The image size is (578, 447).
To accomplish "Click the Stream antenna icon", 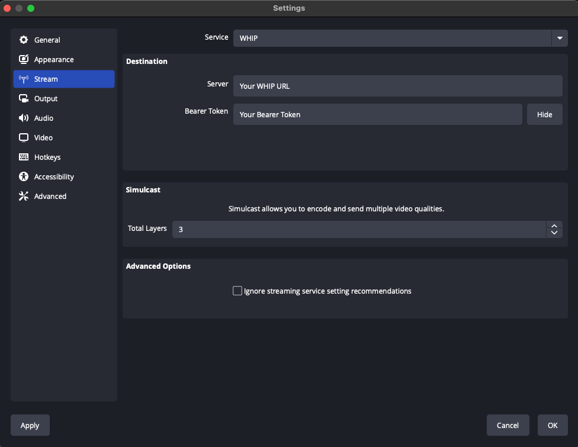I will click(24, 79).
